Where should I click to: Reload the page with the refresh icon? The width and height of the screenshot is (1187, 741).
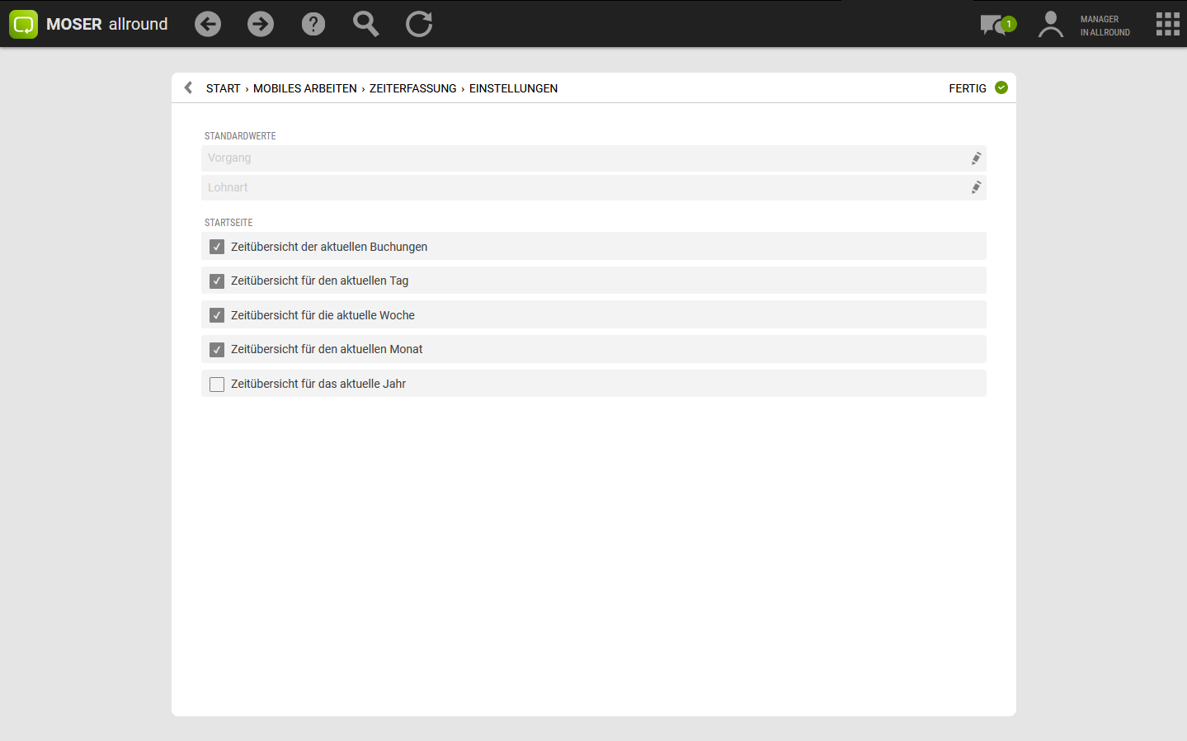coord(419,24)
